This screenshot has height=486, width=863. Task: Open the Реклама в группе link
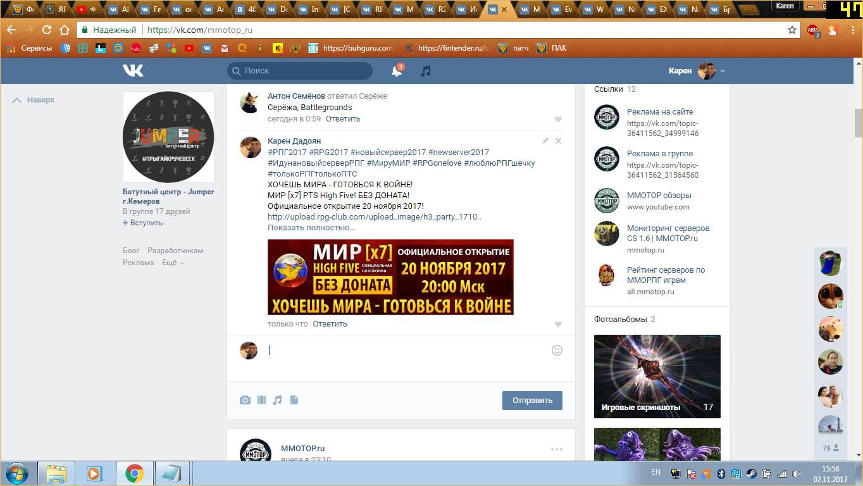click(660, 153)
